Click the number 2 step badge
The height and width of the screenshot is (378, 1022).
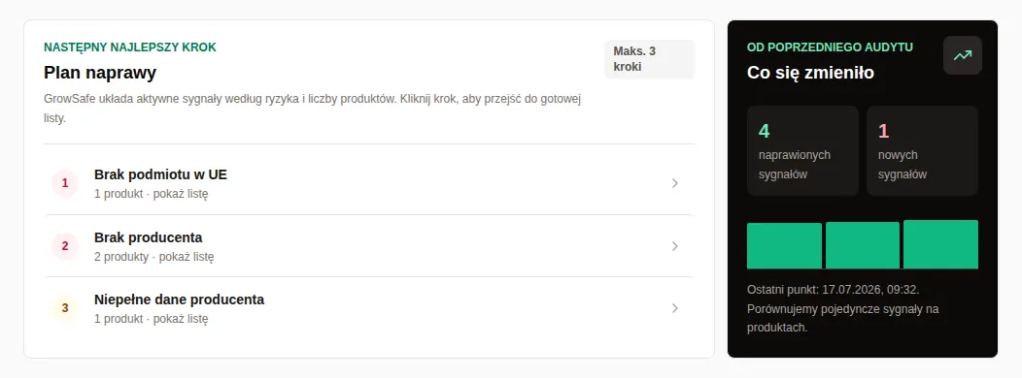64,246
